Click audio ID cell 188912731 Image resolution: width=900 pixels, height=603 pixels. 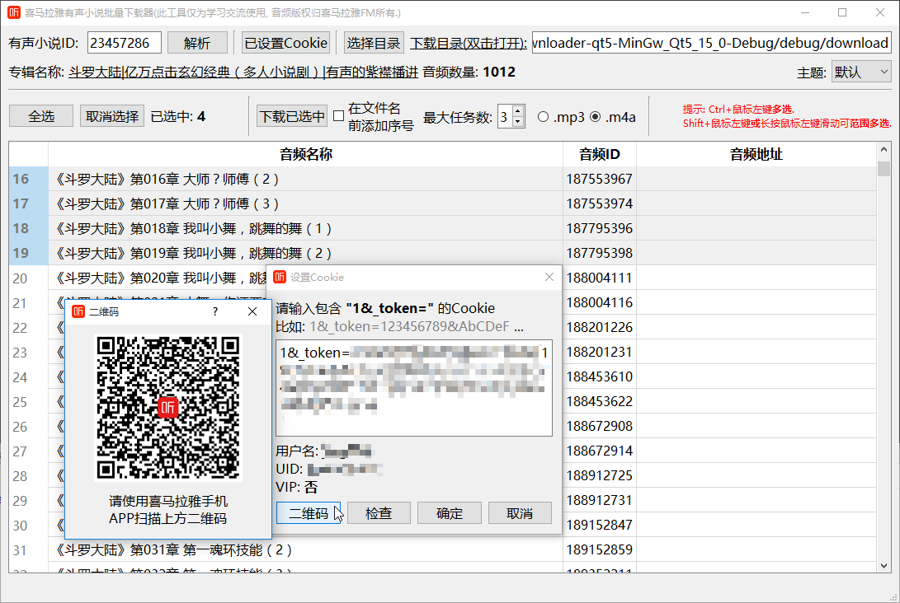click(599, 500)
